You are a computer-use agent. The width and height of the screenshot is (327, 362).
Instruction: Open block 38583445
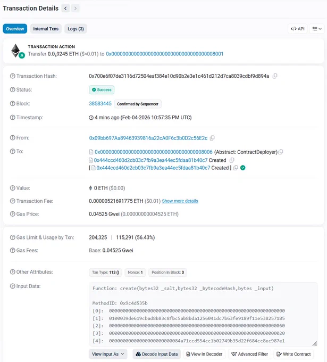coord(100,104)
